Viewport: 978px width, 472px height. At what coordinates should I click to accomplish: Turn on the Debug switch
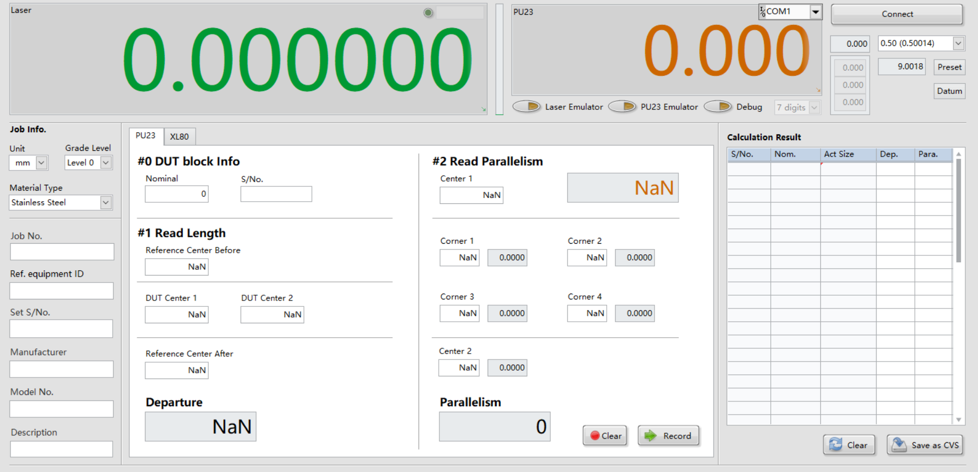click(x=718, y=107)
